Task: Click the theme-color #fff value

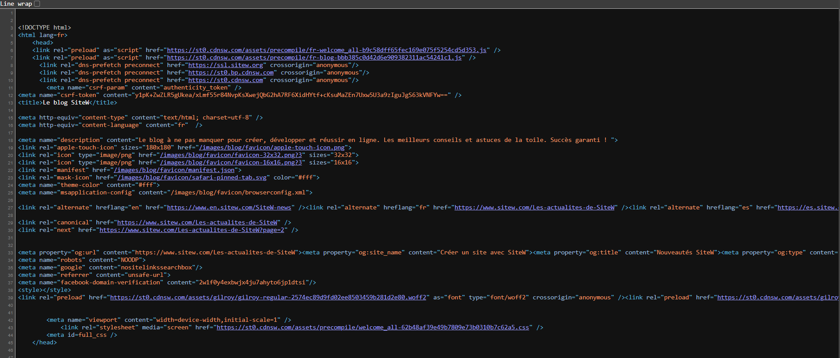Action: click(x=146, y=185)
